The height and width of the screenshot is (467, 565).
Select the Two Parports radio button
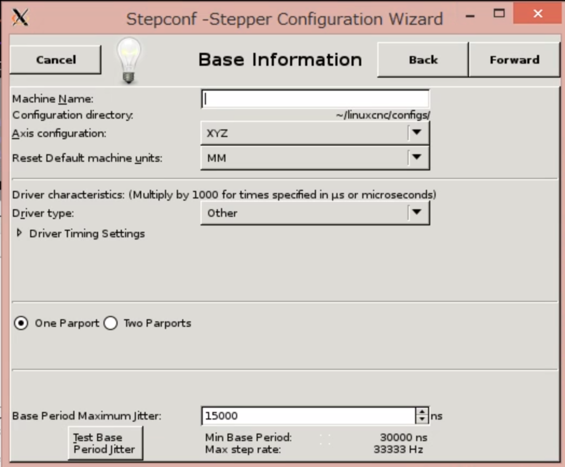coord(110,323)
